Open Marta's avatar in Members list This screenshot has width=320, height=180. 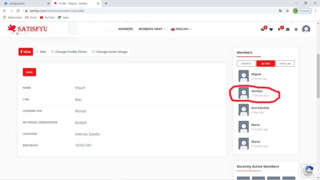pyautogui.click(x=243, y=143)
